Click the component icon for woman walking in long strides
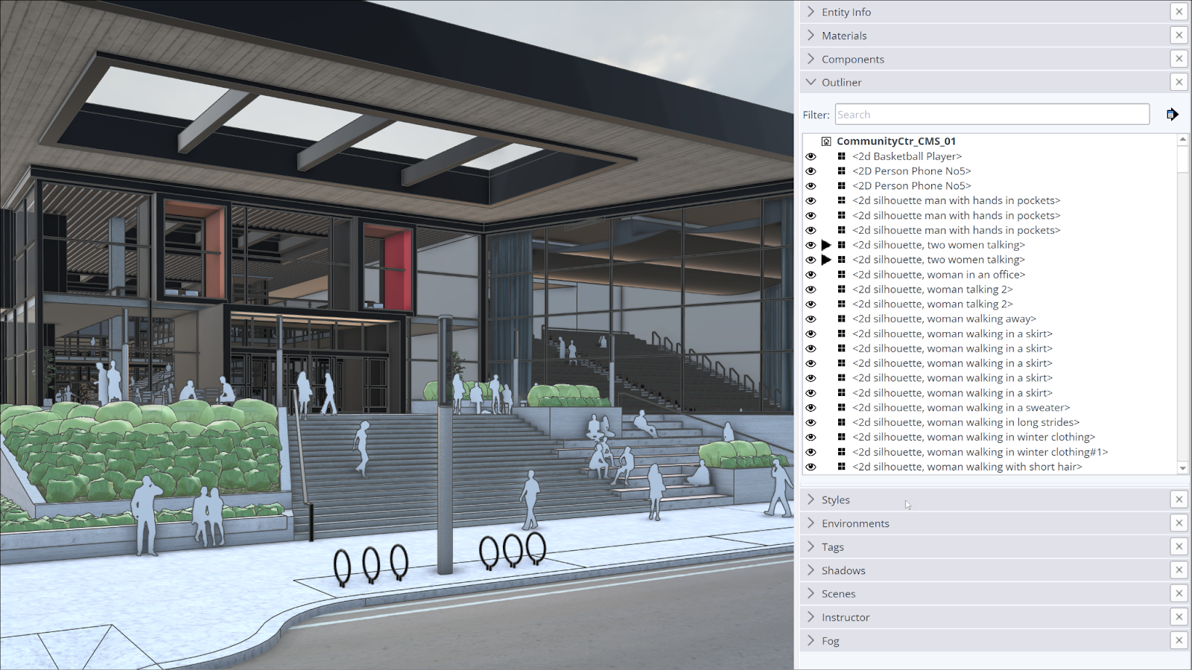 pyautogui.click(x=840, y=422)
